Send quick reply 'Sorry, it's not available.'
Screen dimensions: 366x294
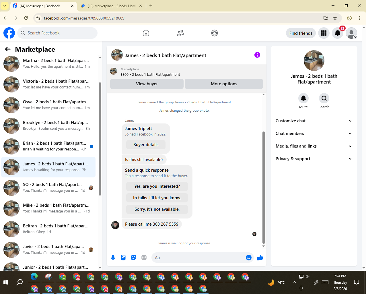(157, 209)
